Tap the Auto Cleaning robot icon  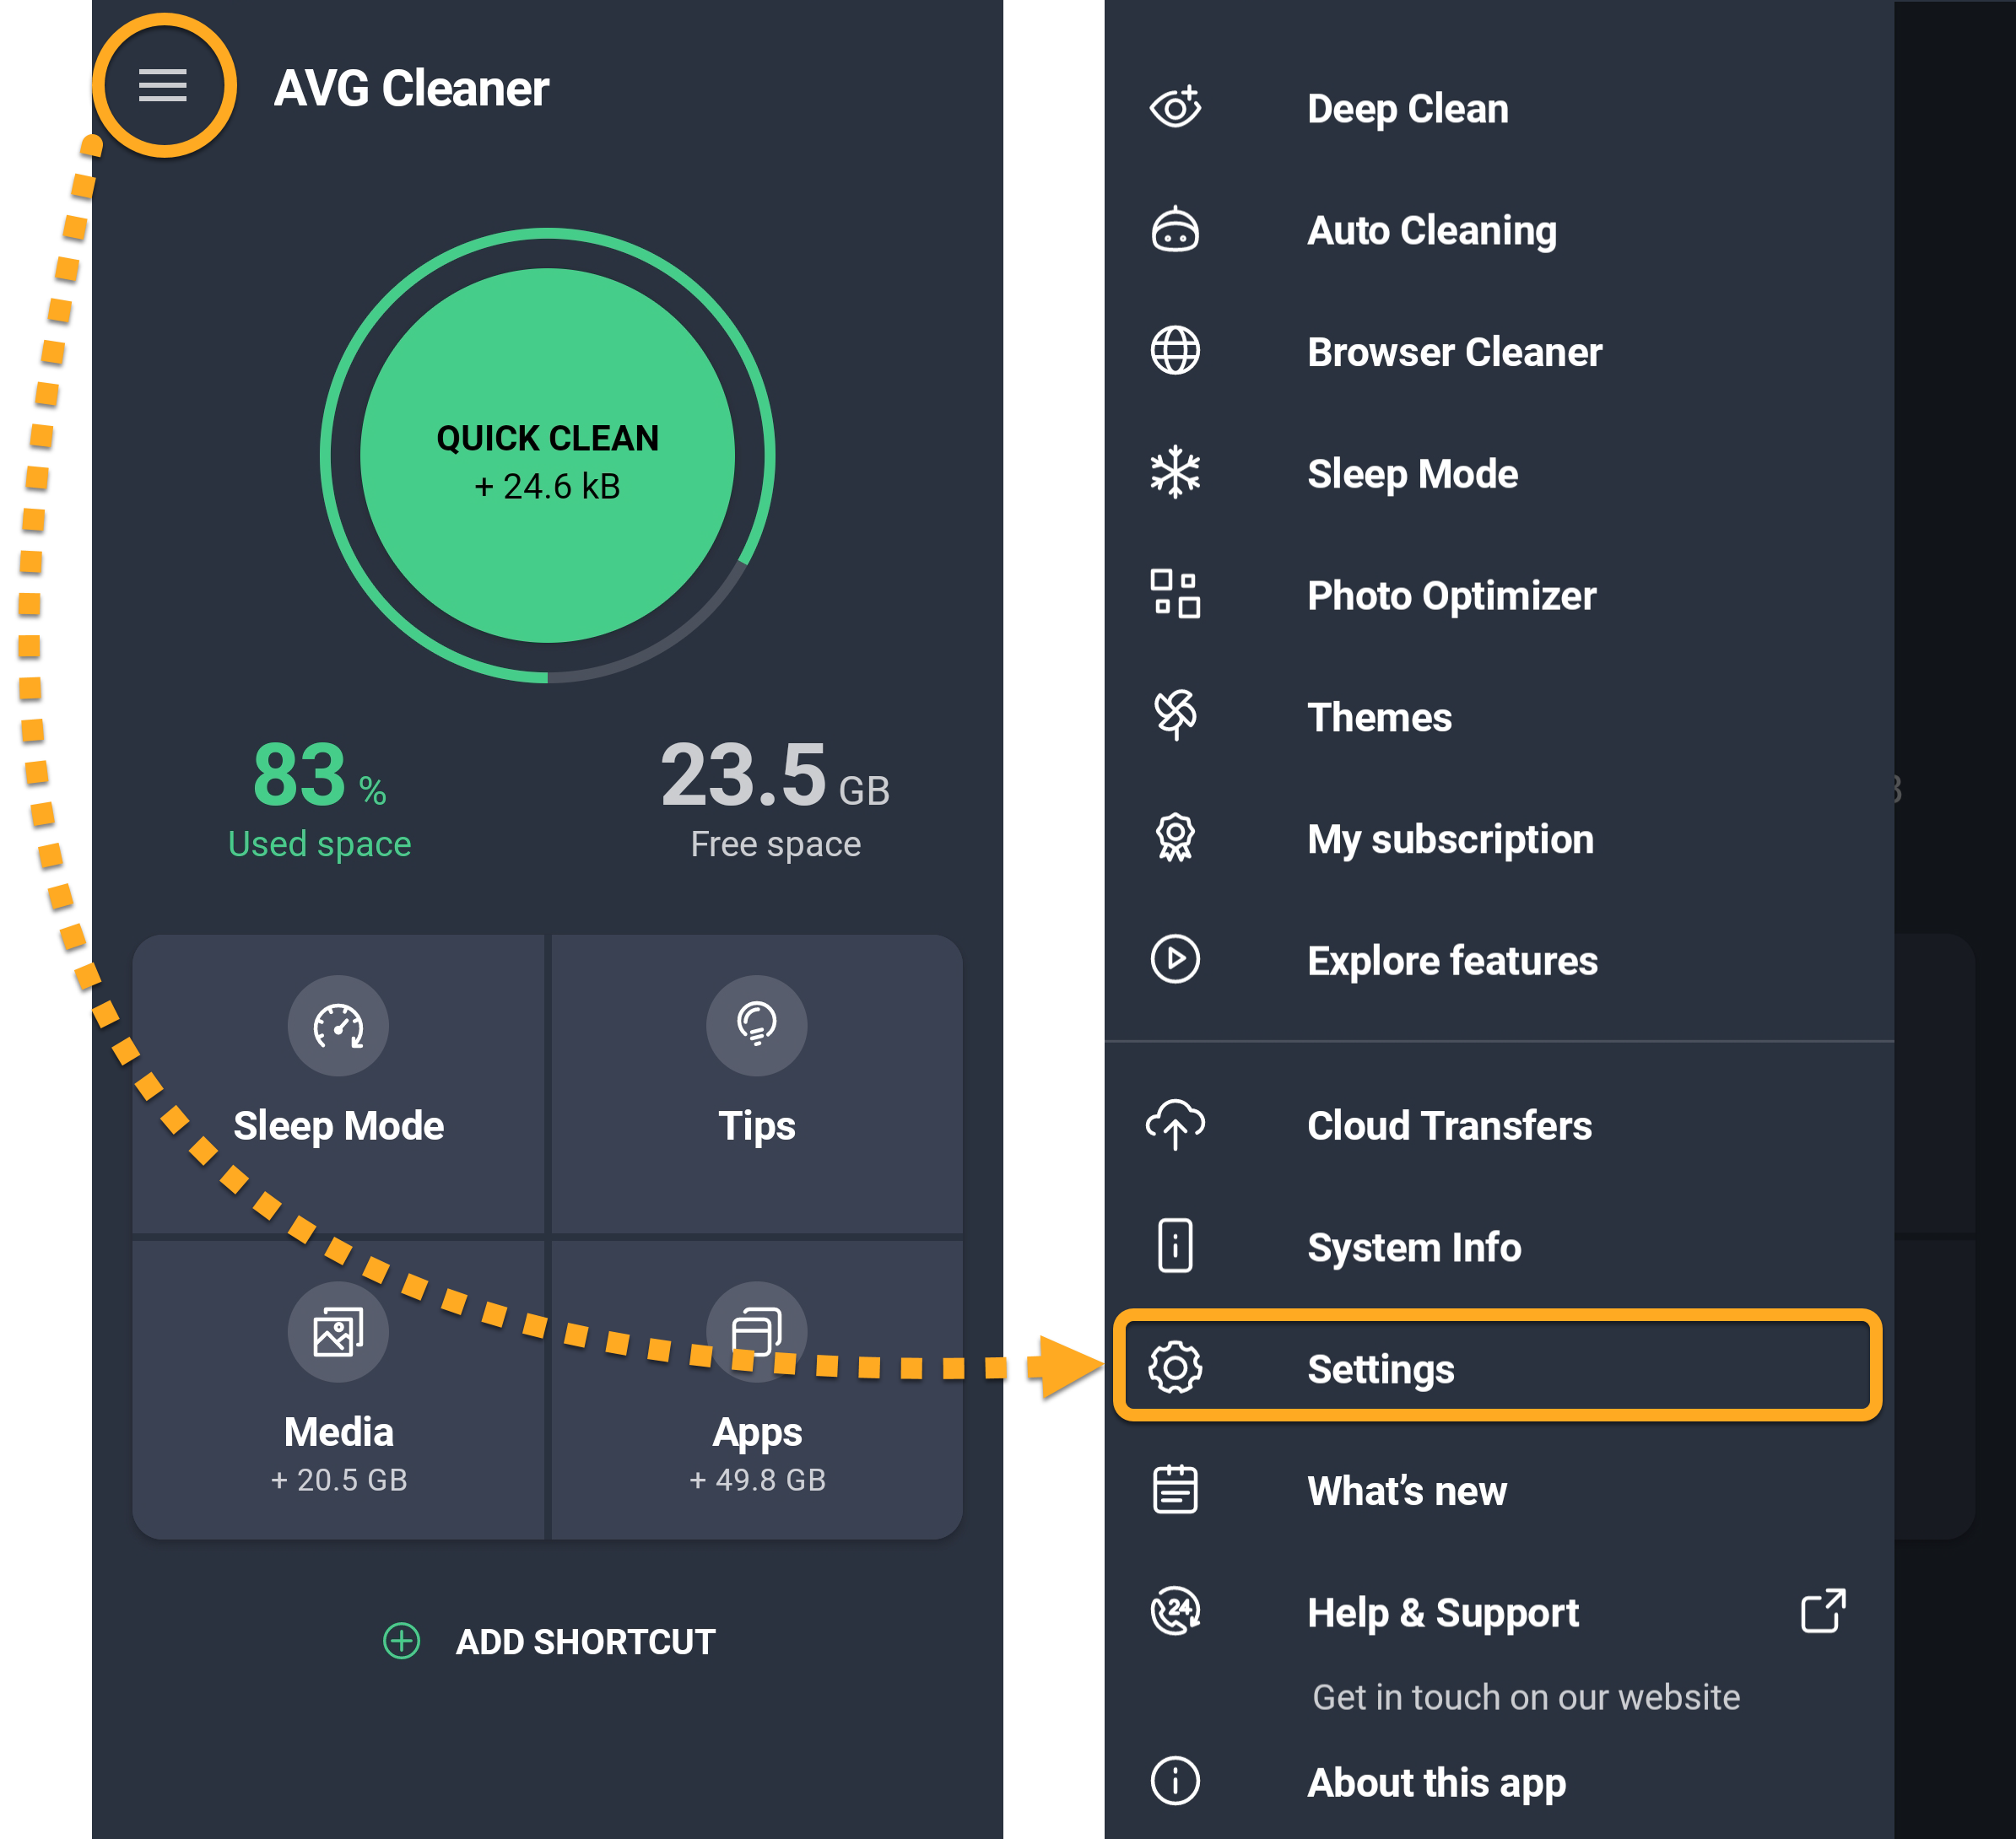1175,229
